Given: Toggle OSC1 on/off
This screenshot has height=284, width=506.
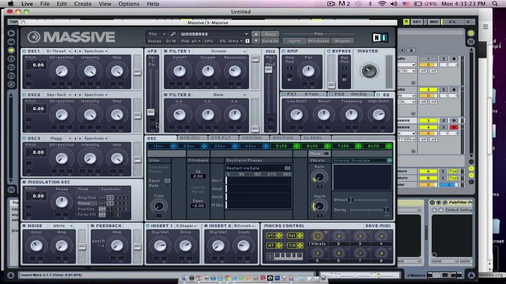Looking at the screenshot, I should coord(25,51).
